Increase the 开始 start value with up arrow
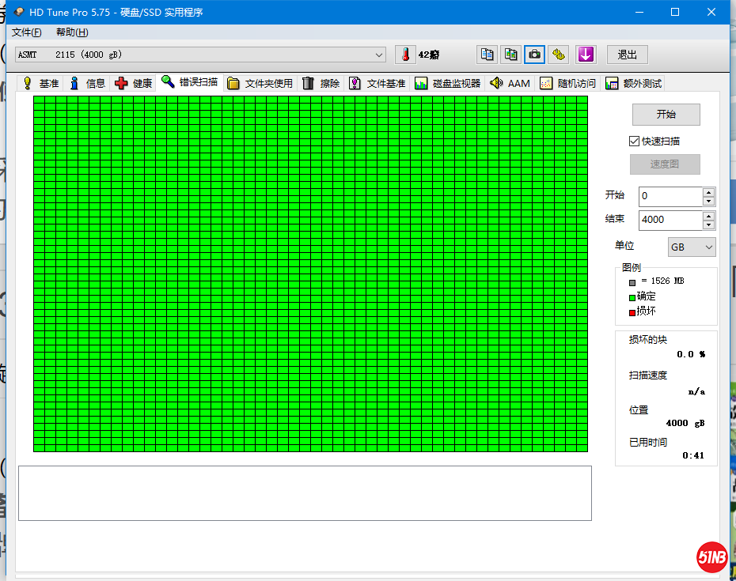The width and height of the screenshot is (736, 581). (x=708, y=191)
